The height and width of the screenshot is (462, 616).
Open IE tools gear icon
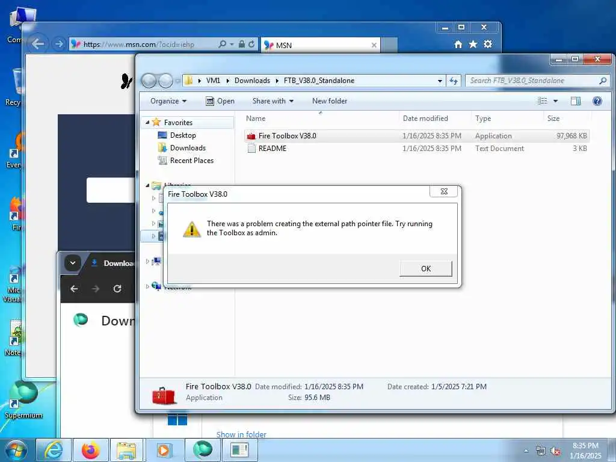(488, 44)
